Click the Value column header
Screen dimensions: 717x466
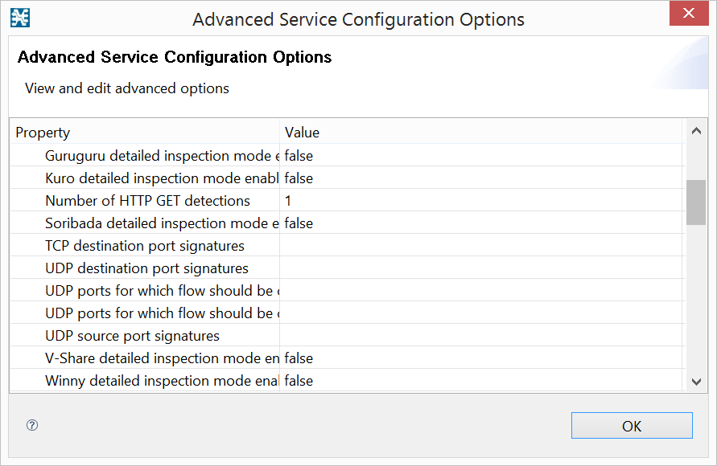pos(481,133)
